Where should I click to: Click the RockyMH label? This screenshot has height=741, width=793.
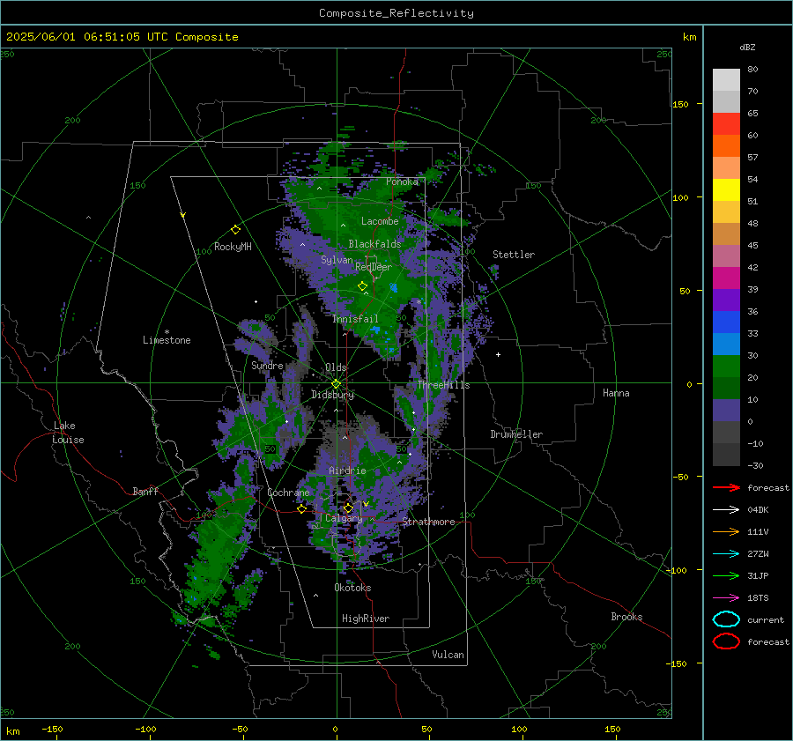point(233,247)
